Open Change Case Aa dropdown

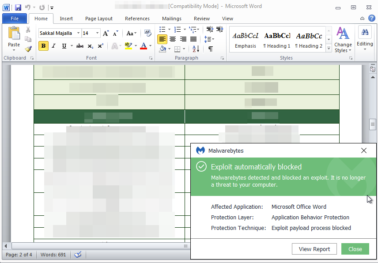(x=131, y=33)
